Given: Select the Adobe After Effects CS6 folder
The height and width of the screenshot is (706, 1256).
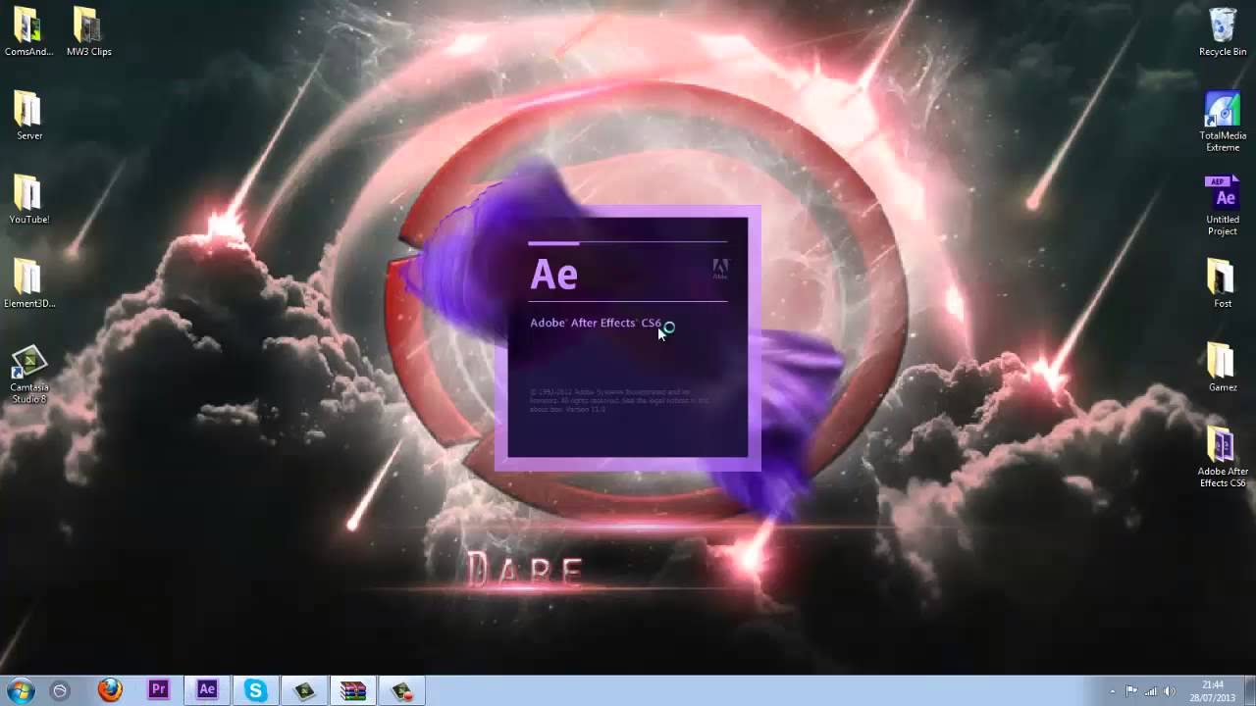Looking at the screenshot, I should [1223, 458].
